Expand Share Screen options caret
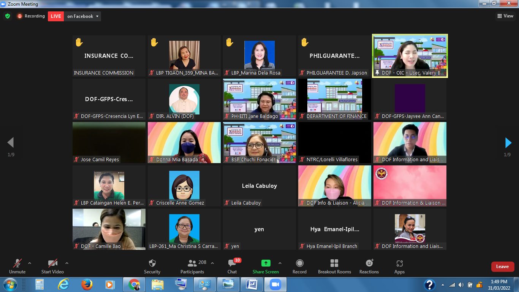519x292 pixels. (280, 263)
